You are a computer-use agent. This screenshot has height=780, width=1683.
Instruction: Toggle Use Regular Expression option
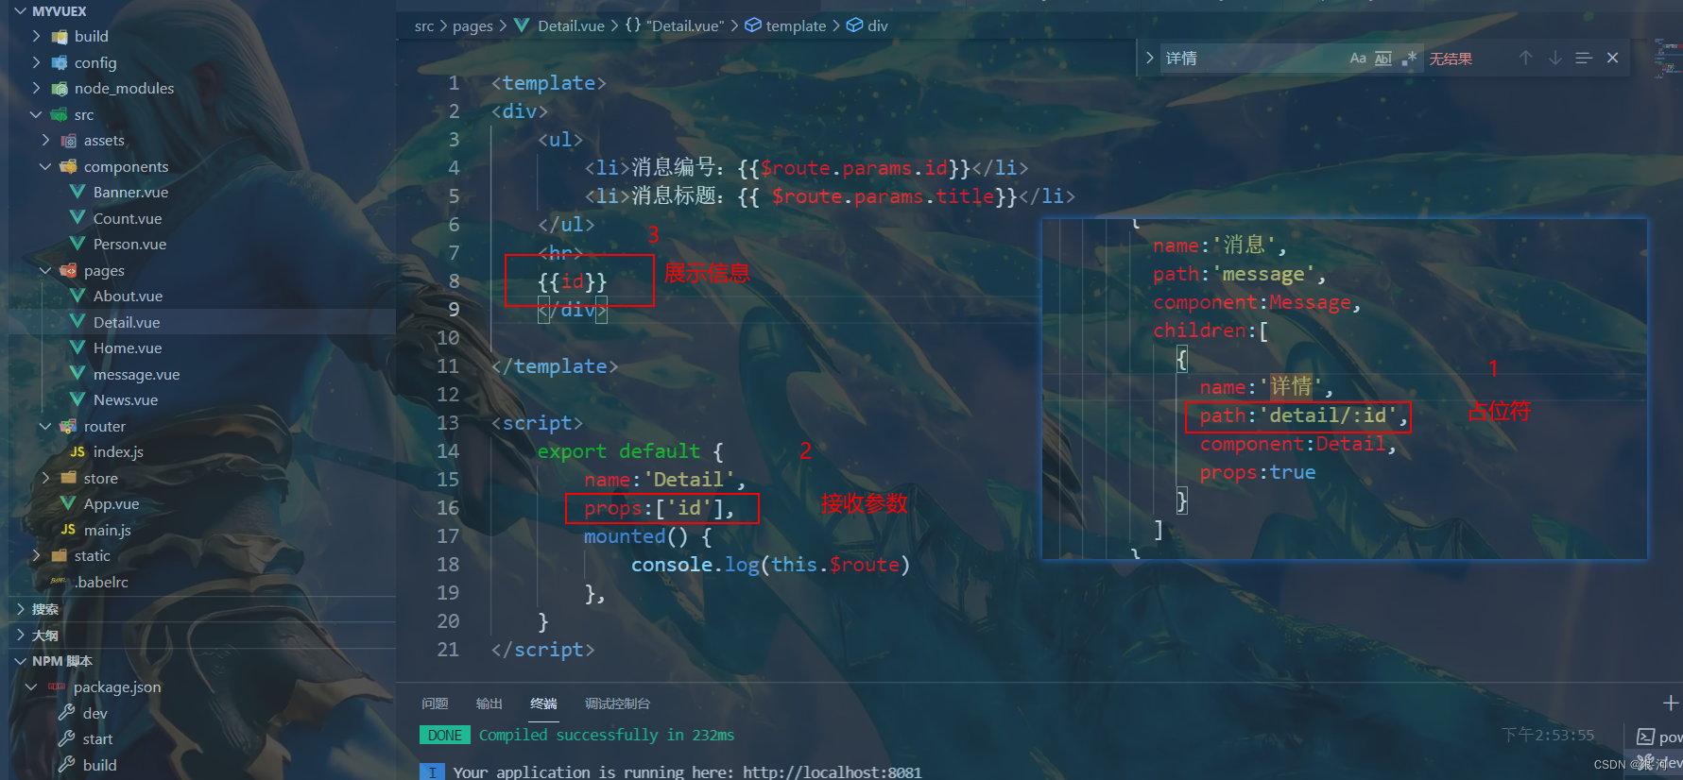1409,58
